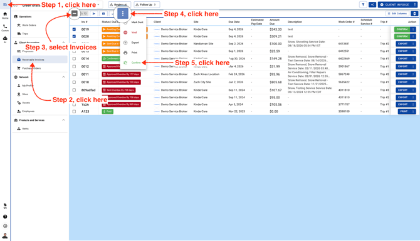The image size is (420, 241).
Task: Open Comm phone icon
Action: (5, 28)
